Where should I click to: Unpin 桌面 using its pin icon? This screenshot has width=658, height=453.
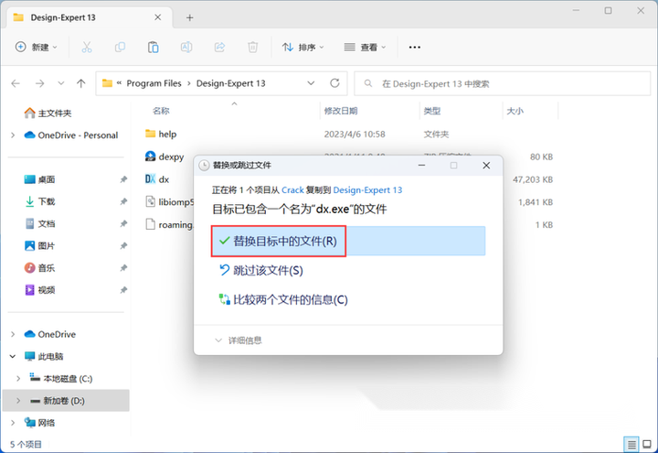click(123, 179)
